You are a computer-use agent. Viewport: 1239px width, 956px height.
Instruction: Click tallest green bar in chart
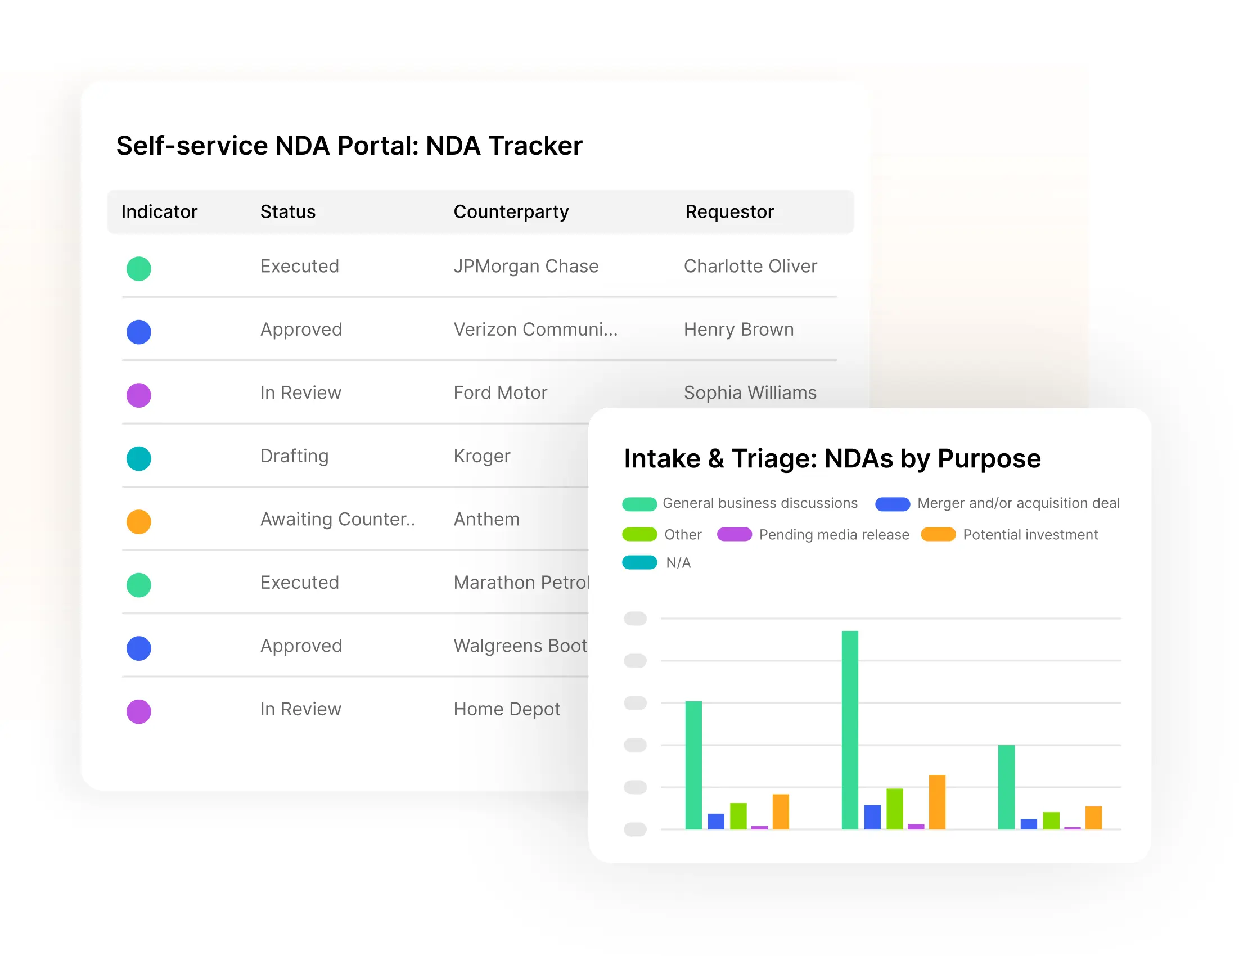[849, 729]
